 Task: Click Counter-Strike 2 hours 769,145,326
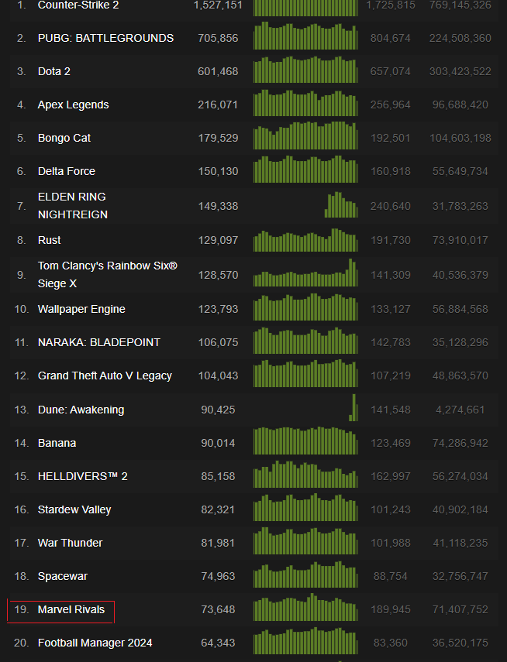point(460,5)
